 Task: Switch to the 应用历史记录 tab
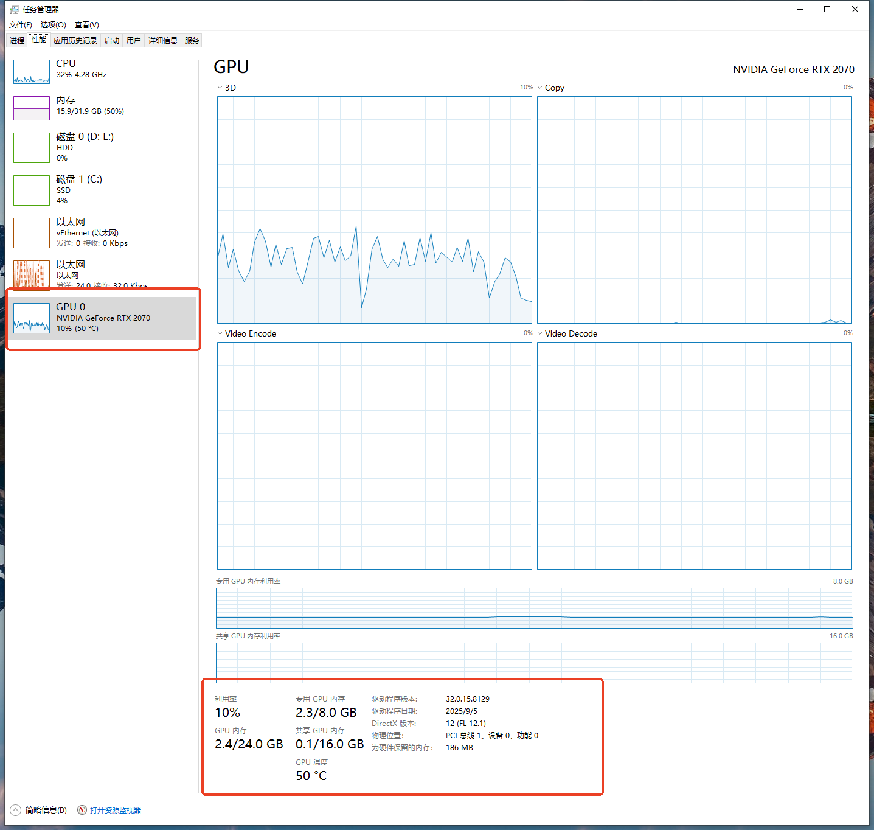75,41
